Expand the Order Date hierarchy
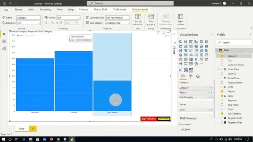Viewport: 253px width, 142px height. tap(219, 69)
